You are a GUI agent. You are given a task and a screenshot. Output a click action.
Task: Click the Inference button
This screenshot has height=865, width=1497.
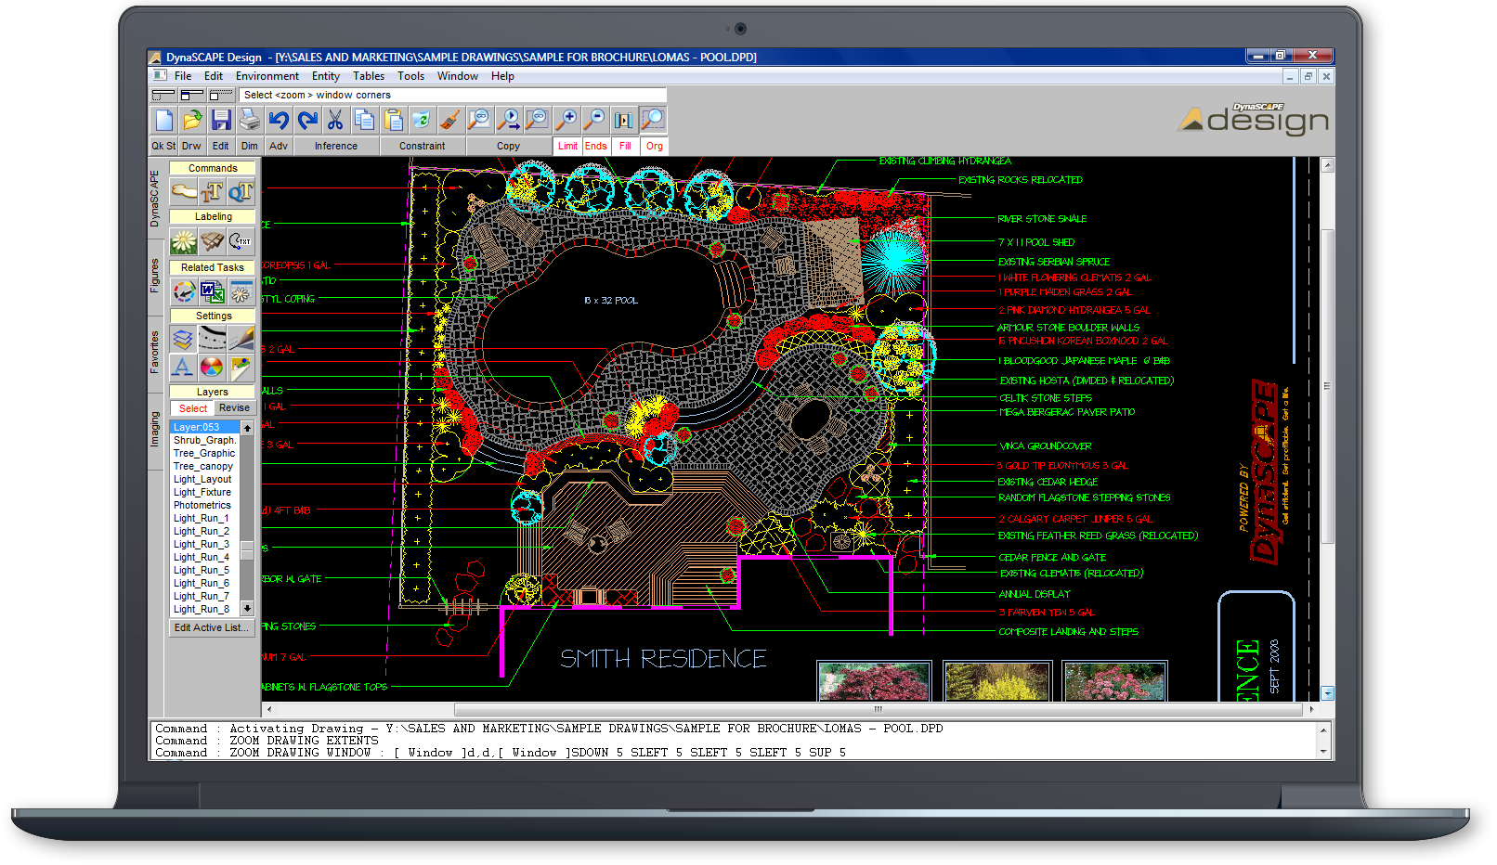coord(335,146)
